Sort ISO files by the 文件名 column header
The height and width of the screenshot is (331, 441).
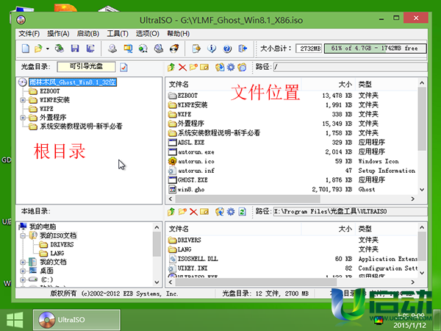click(x=234, y=84)
